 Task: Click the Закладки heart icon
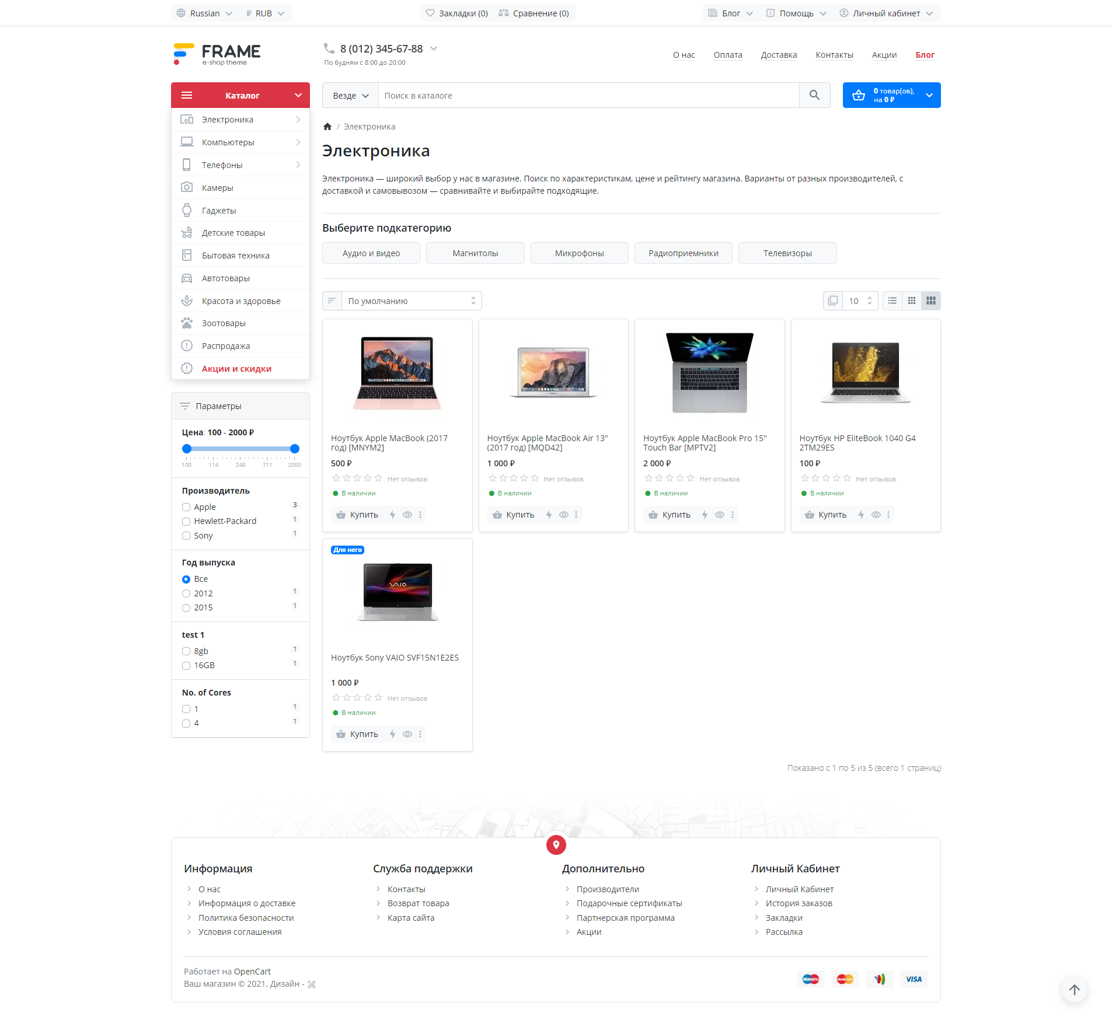click(430, 13)
